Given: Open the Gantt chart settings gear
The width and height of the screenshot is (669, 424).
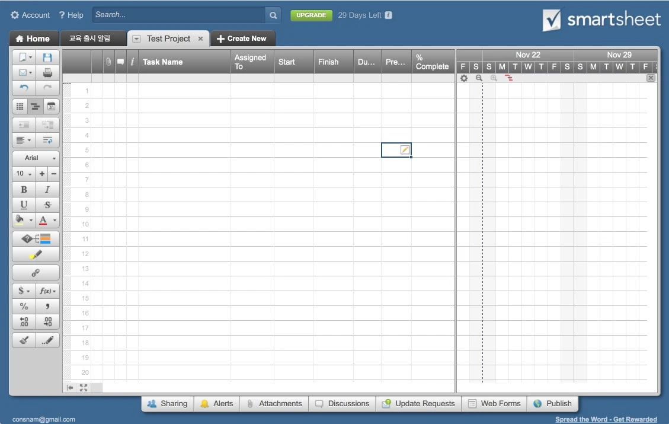Looking at the screenshot, I should [464, 78].
